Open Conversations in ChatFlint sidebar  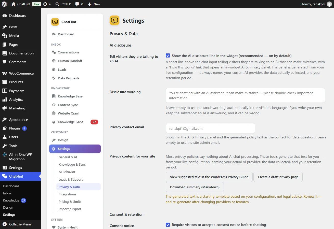(x=75, y=52)
